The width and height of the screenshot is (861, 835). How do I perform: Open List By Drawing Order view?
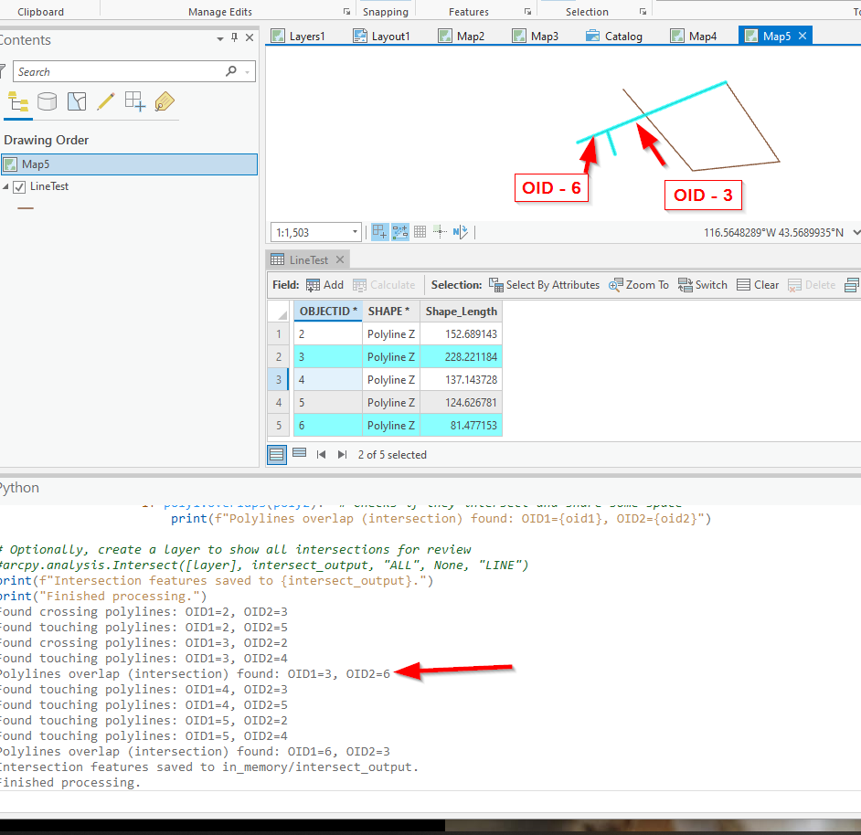coord(18,102)
